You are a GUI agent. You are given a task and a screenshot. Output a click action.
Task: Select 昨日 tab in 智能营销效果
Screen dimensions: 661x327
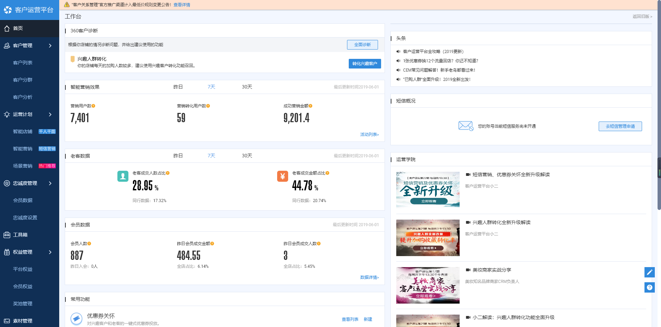(178, 87)
